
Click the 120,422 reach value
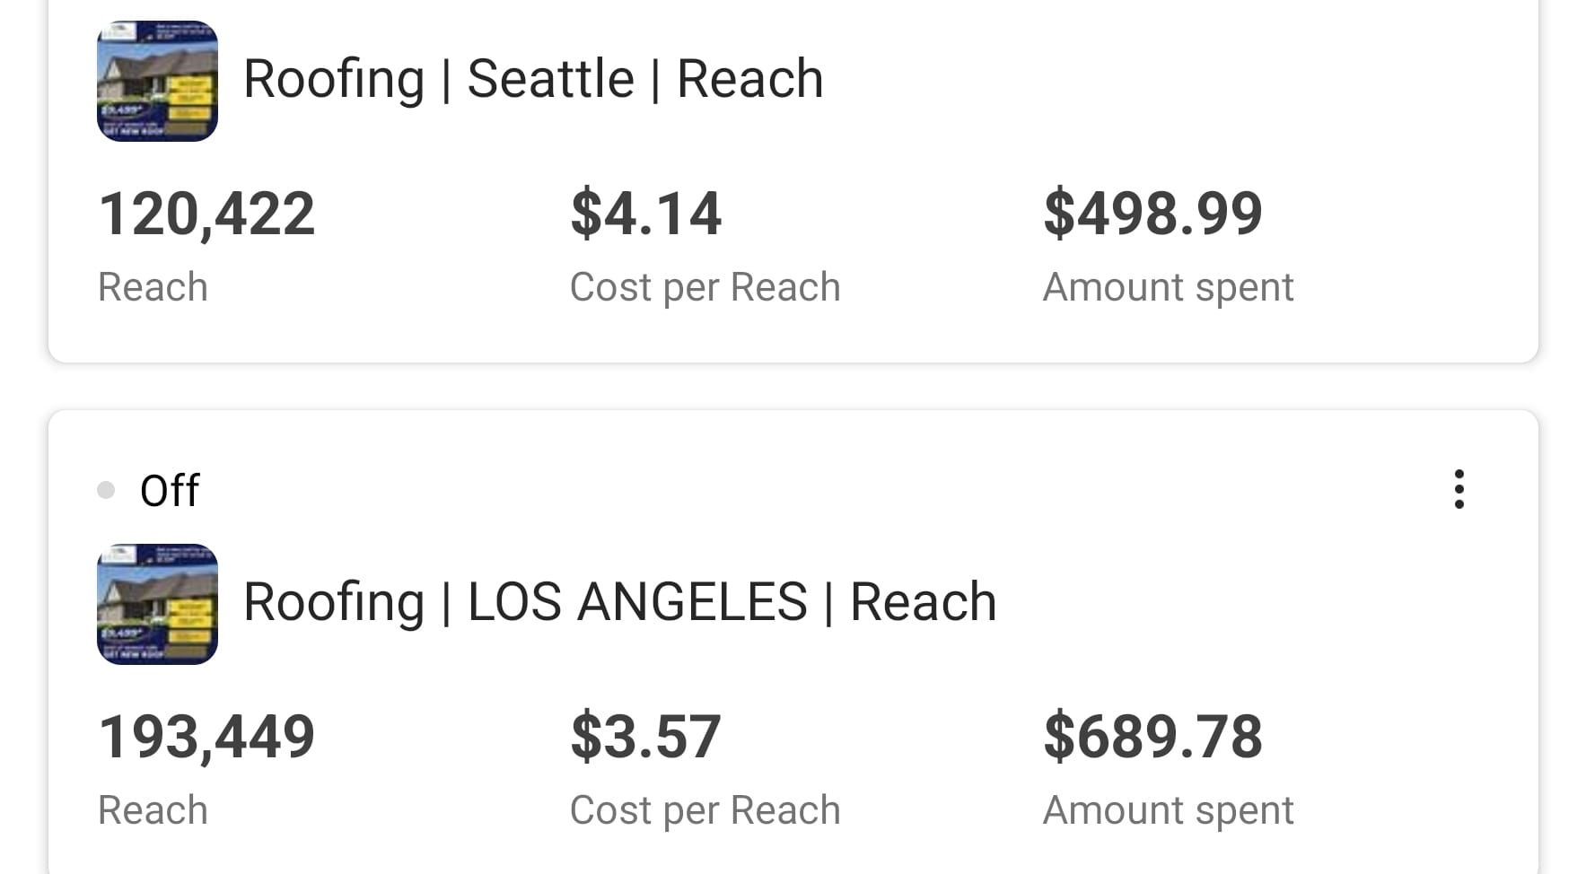tap(206, 214)
